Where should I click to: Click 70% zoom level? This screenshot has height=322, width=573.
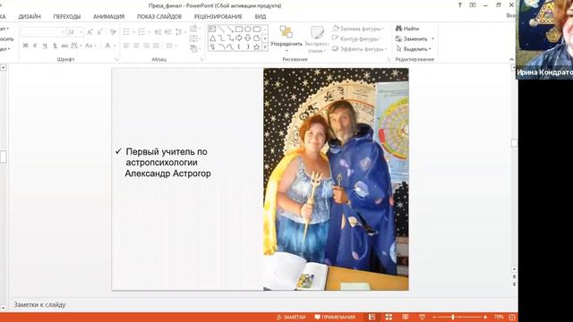click(x=499, y=318)
